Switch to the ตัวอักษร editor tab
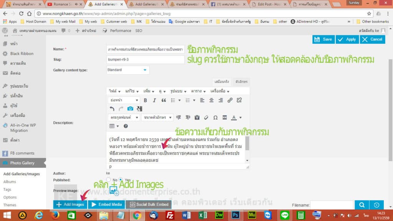 [242, 81]
